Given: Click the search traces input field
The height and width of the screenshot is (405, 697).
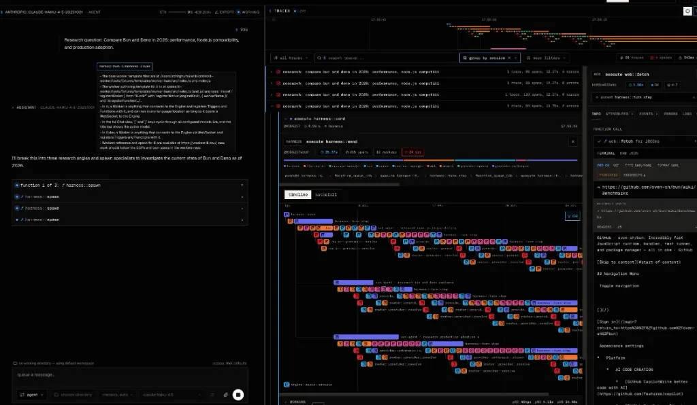Looking at the screenshot, I should point(386,58).
